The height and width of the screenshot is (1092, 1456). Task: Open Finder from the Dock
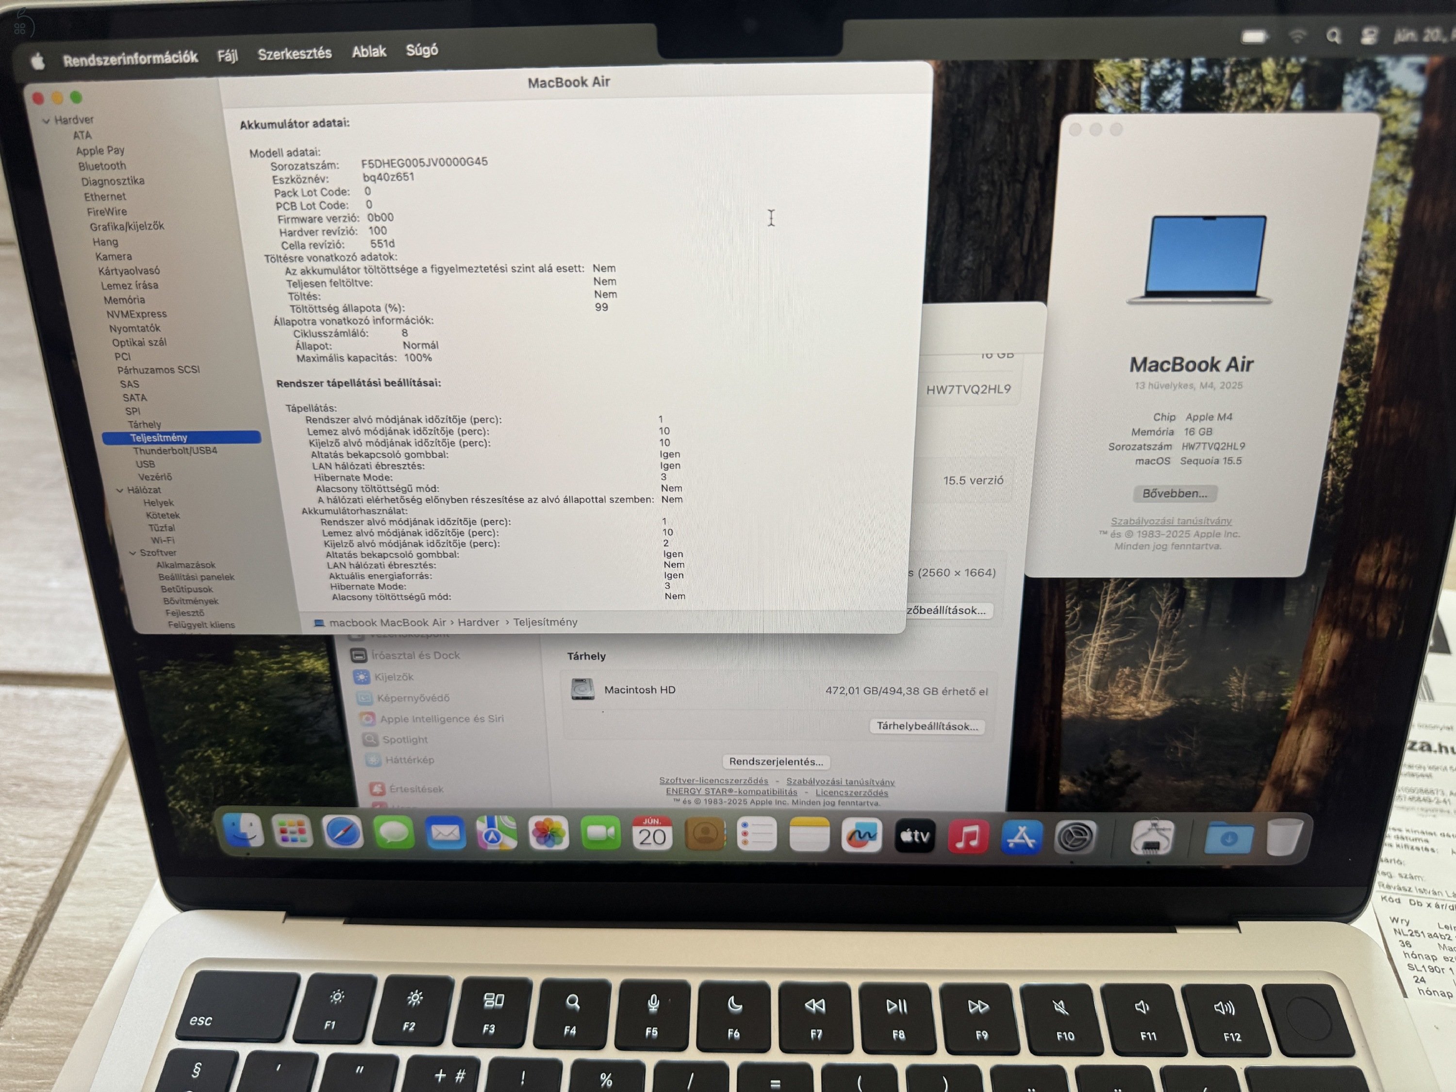[x=244, y=831]
